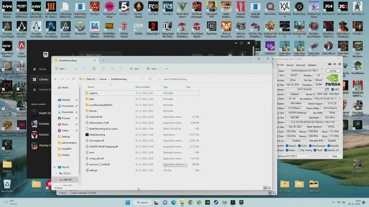Sort by the Date modified column header
The width and height of the screenshot is (369, 207).
point(142,87)
